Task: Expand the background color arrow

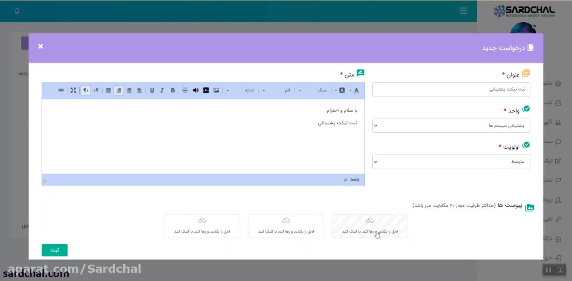Action: [336, 90]
